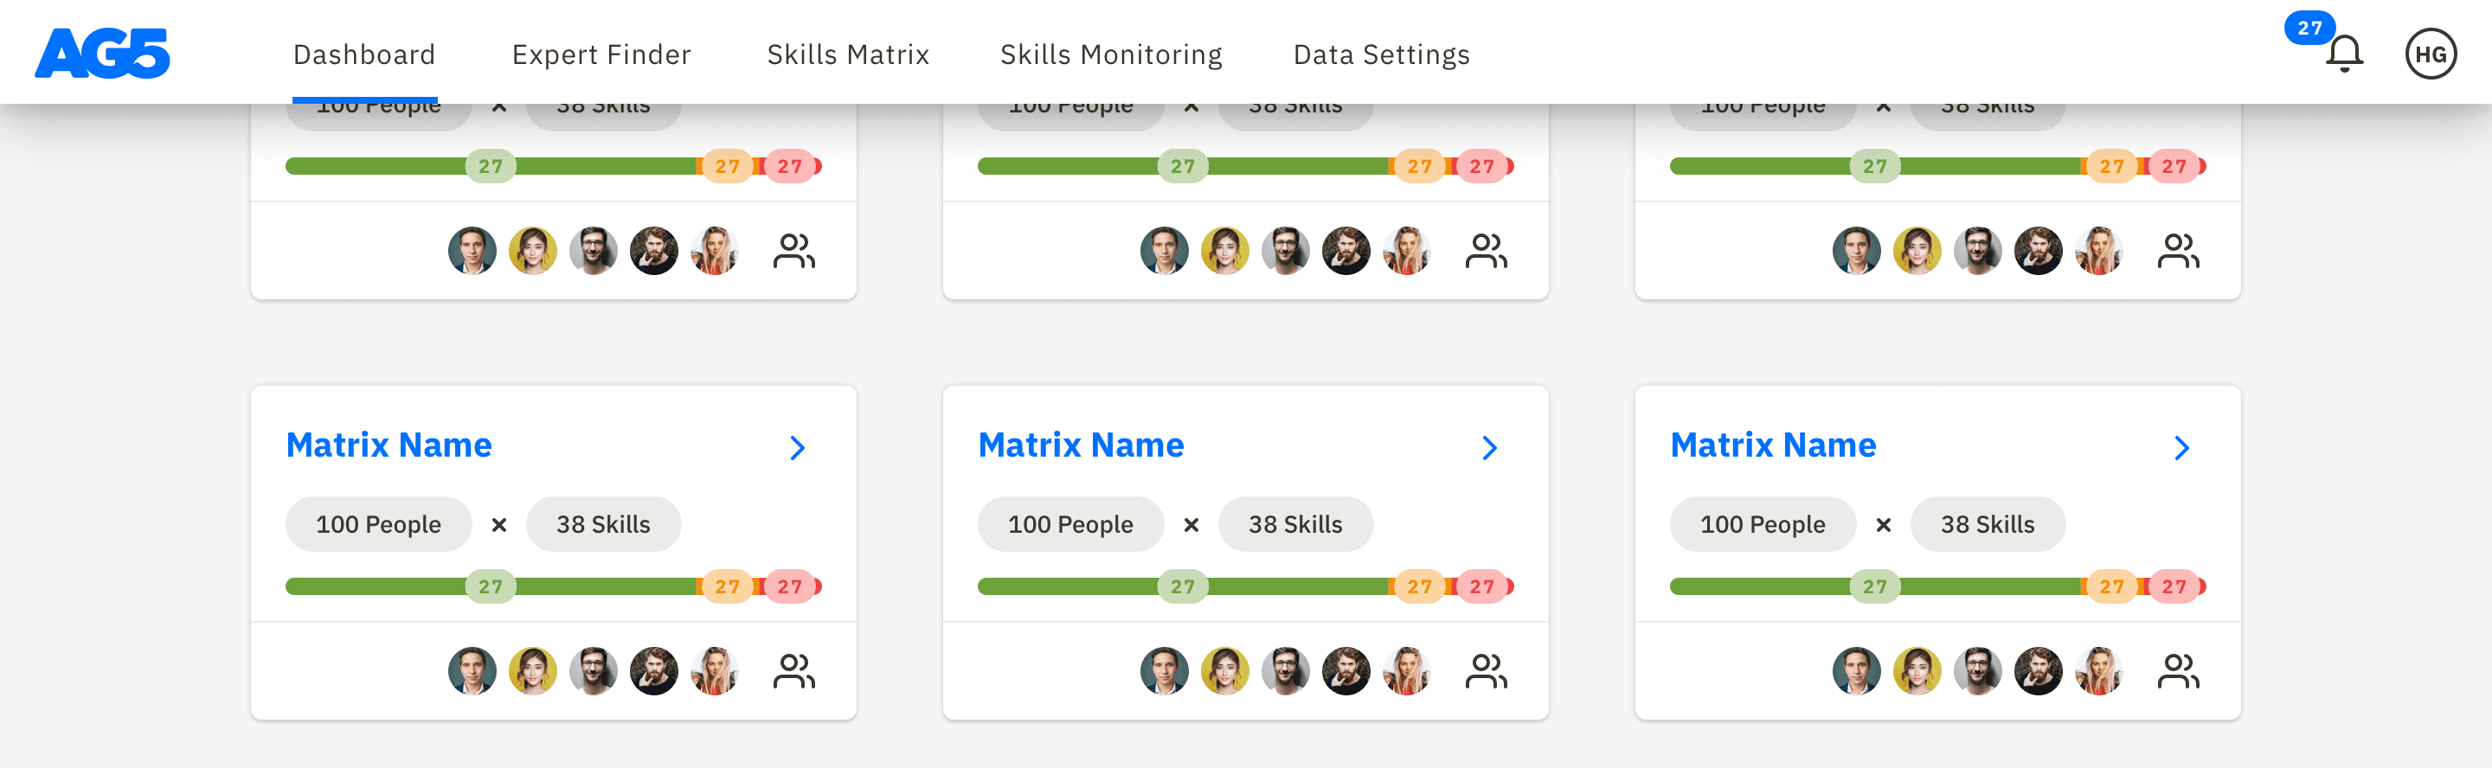Open the group members icon on bottom-left matrix card
The width and height of the screenshot is (2492, 768).
795,669
